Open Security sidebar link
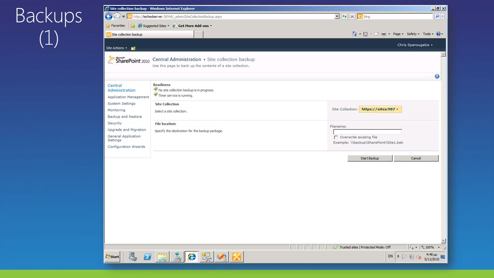494x278 pixels. [x=115, y=123]
